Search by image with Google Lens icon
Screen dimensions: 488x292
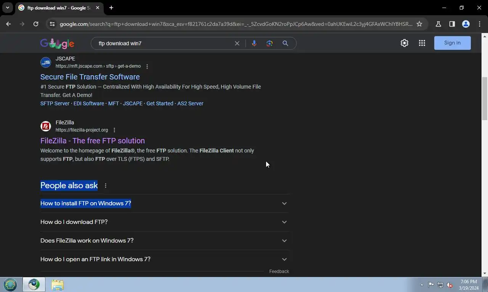pos(270,43)
